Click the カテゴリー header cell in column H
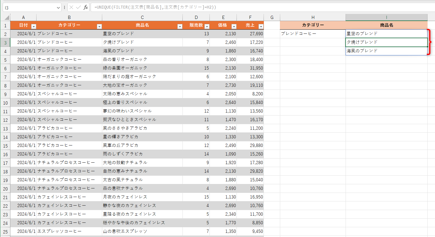The image size is (435, 237). pyautogui.click(x=313, y=25)
